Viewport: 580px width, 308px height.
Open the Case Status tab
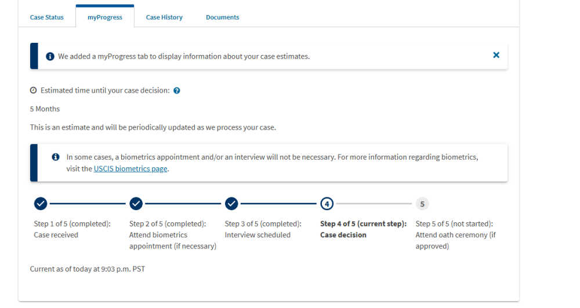click(47, 17)
